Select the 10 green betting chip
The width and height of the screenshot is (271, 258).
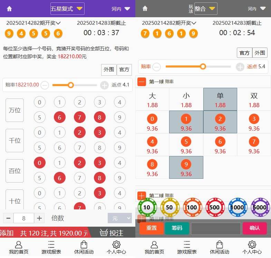[147, 207]
